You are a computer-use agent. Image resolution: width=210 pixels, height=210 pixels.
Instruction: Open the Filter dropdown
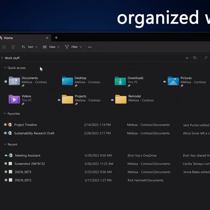(x=73, y=47)
